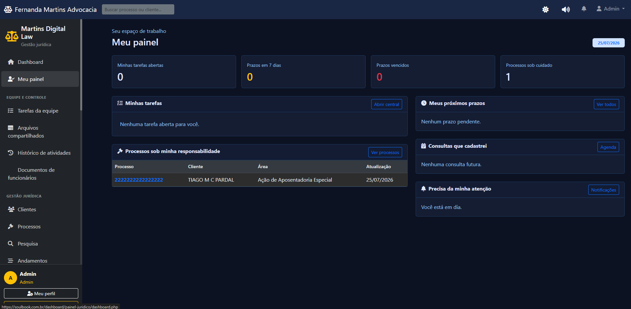
Task: Open Andamentos in sidebar
Action: coord(40,261)
